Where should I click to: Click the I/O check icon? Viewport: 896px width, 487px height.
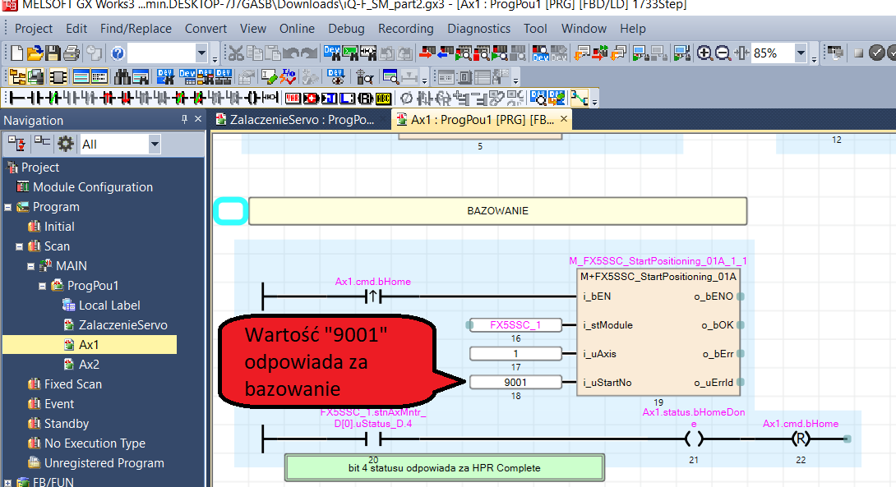[x=289, y=76]
